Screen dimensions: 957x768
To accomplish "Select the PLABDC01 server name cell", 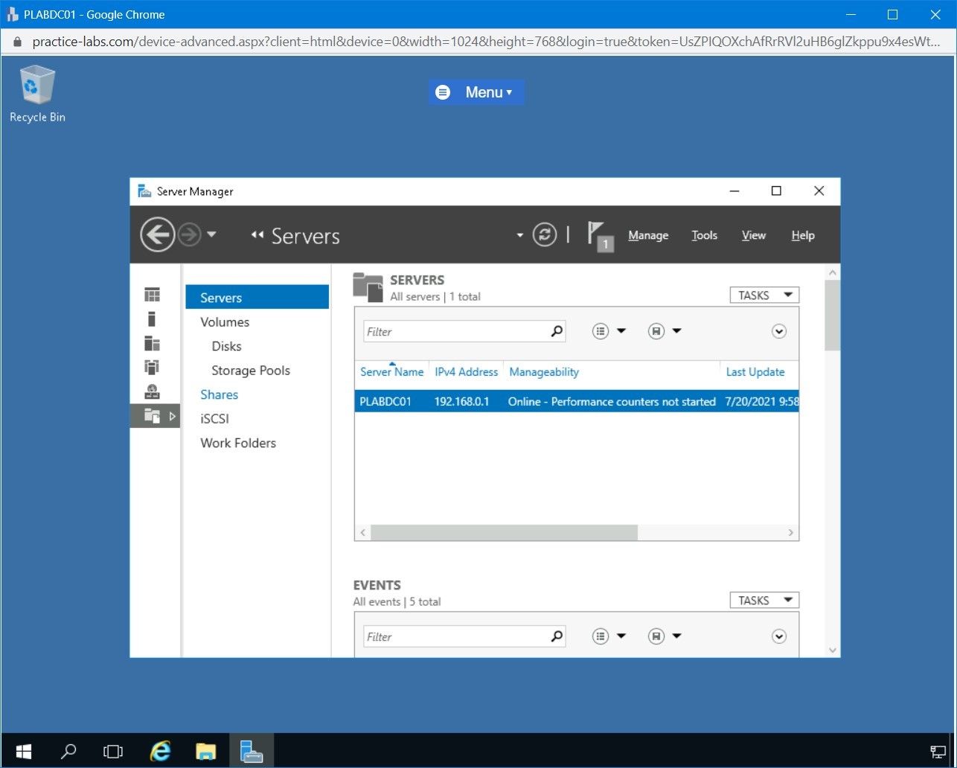I will point(385,401).
